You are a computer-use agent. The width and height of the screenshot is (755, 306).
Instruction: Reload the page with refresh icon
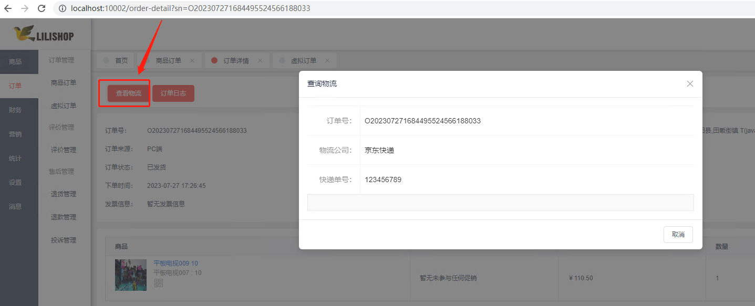click(42, 8)
